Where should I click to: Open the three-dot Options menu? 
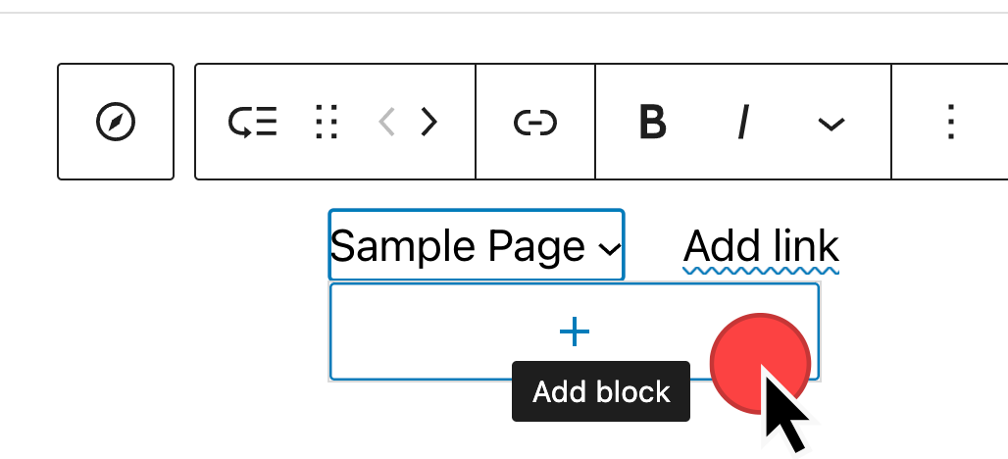pos(949,123)
